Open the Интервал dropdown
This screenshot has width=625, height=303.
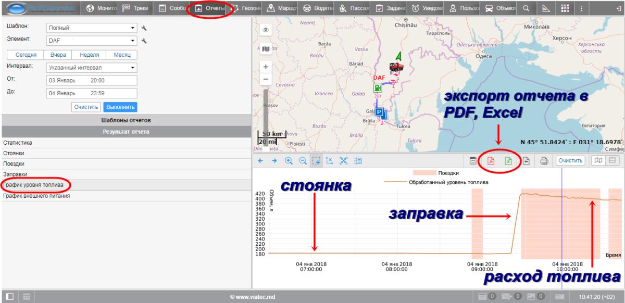[91, 67]
